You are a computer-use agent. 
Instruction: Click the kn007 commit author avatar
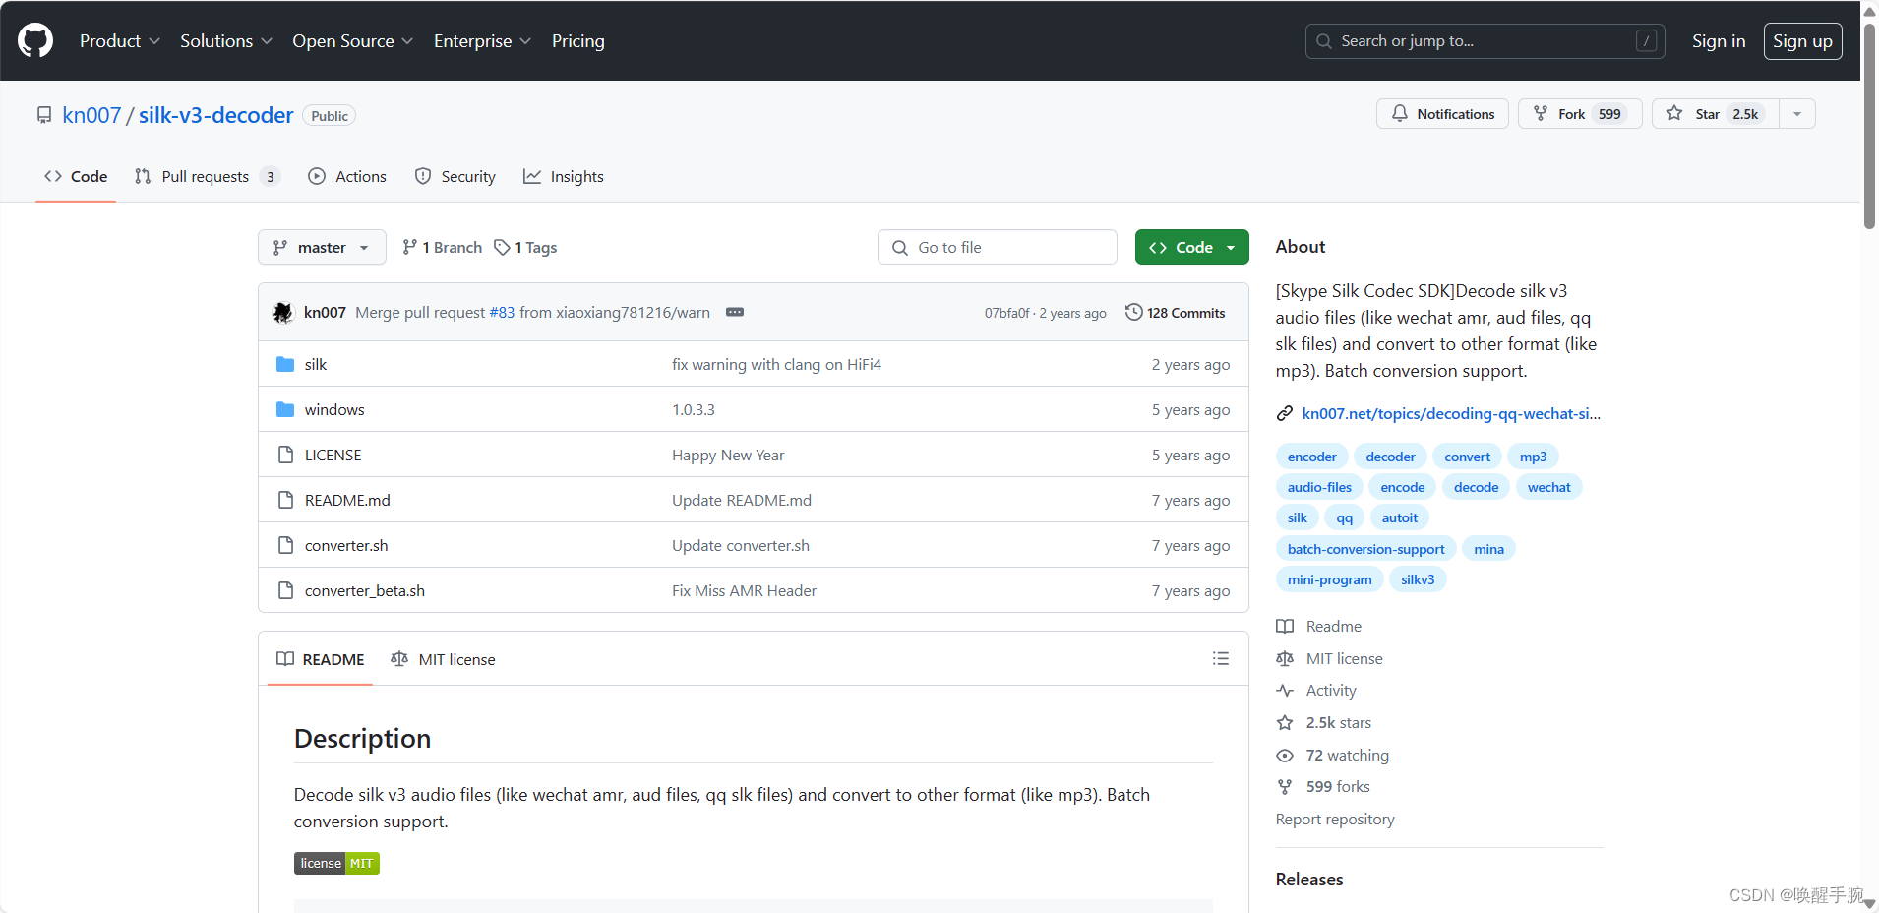coord(283,312)
